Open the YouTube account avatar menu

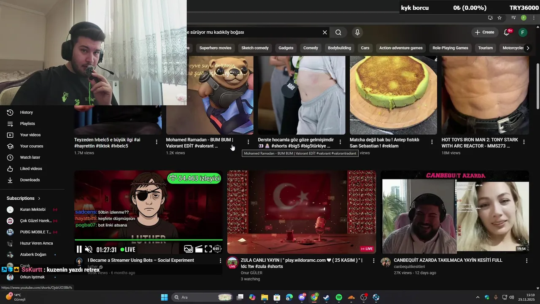pyautogui.click(x=523, y=32)
